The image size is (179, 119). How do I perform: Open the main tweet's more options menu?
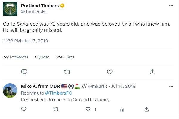tap(171, 6)
